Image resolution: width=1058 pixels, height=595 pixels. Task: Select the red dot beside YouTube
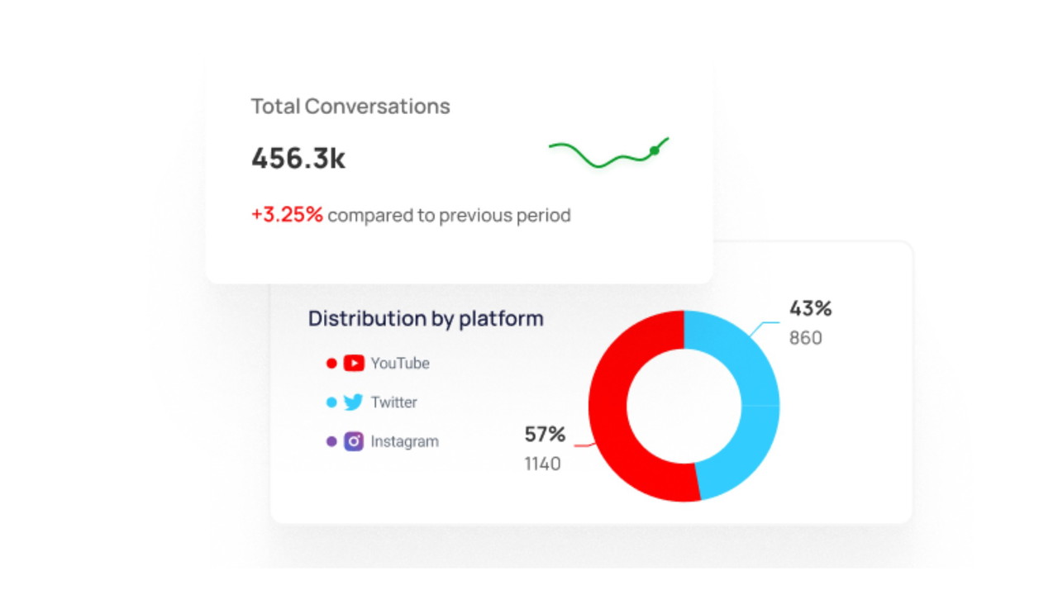[331, 363]
